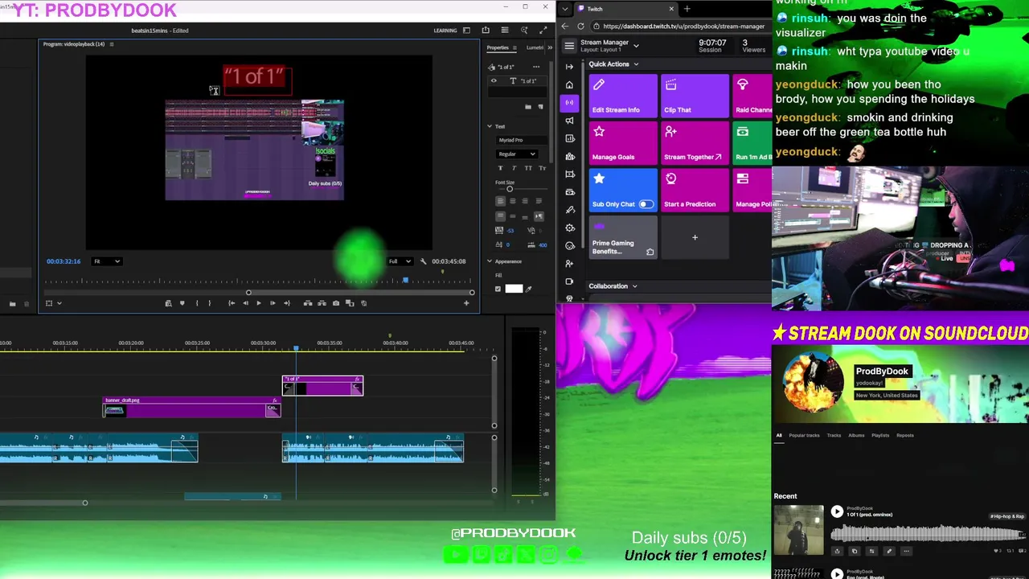Click Manage Goals tile
1029x579 pixels.
623,143
